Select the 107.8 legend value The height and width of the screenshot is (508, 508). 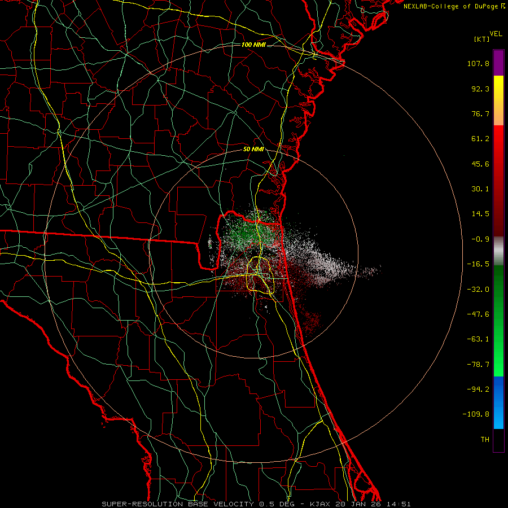click(x=478, y=63)
